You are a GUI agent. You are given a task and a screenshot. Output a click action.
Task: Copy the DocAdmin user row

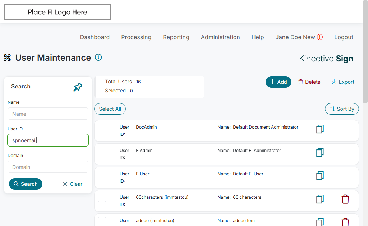click(320, 129)
